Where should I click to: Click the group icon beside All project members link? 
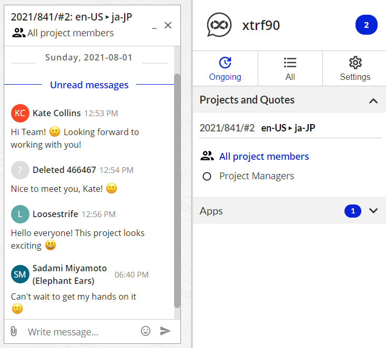(x=207, y=156)
